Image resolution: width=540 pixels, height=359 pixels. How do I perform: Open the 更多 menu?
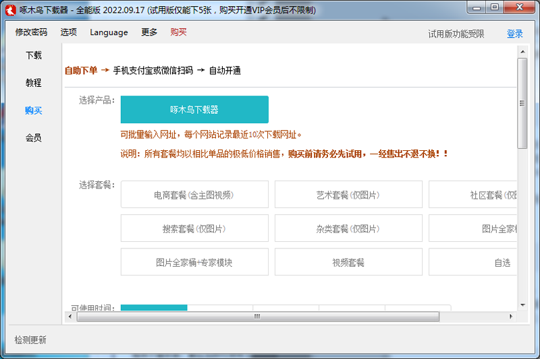[149, 32]
